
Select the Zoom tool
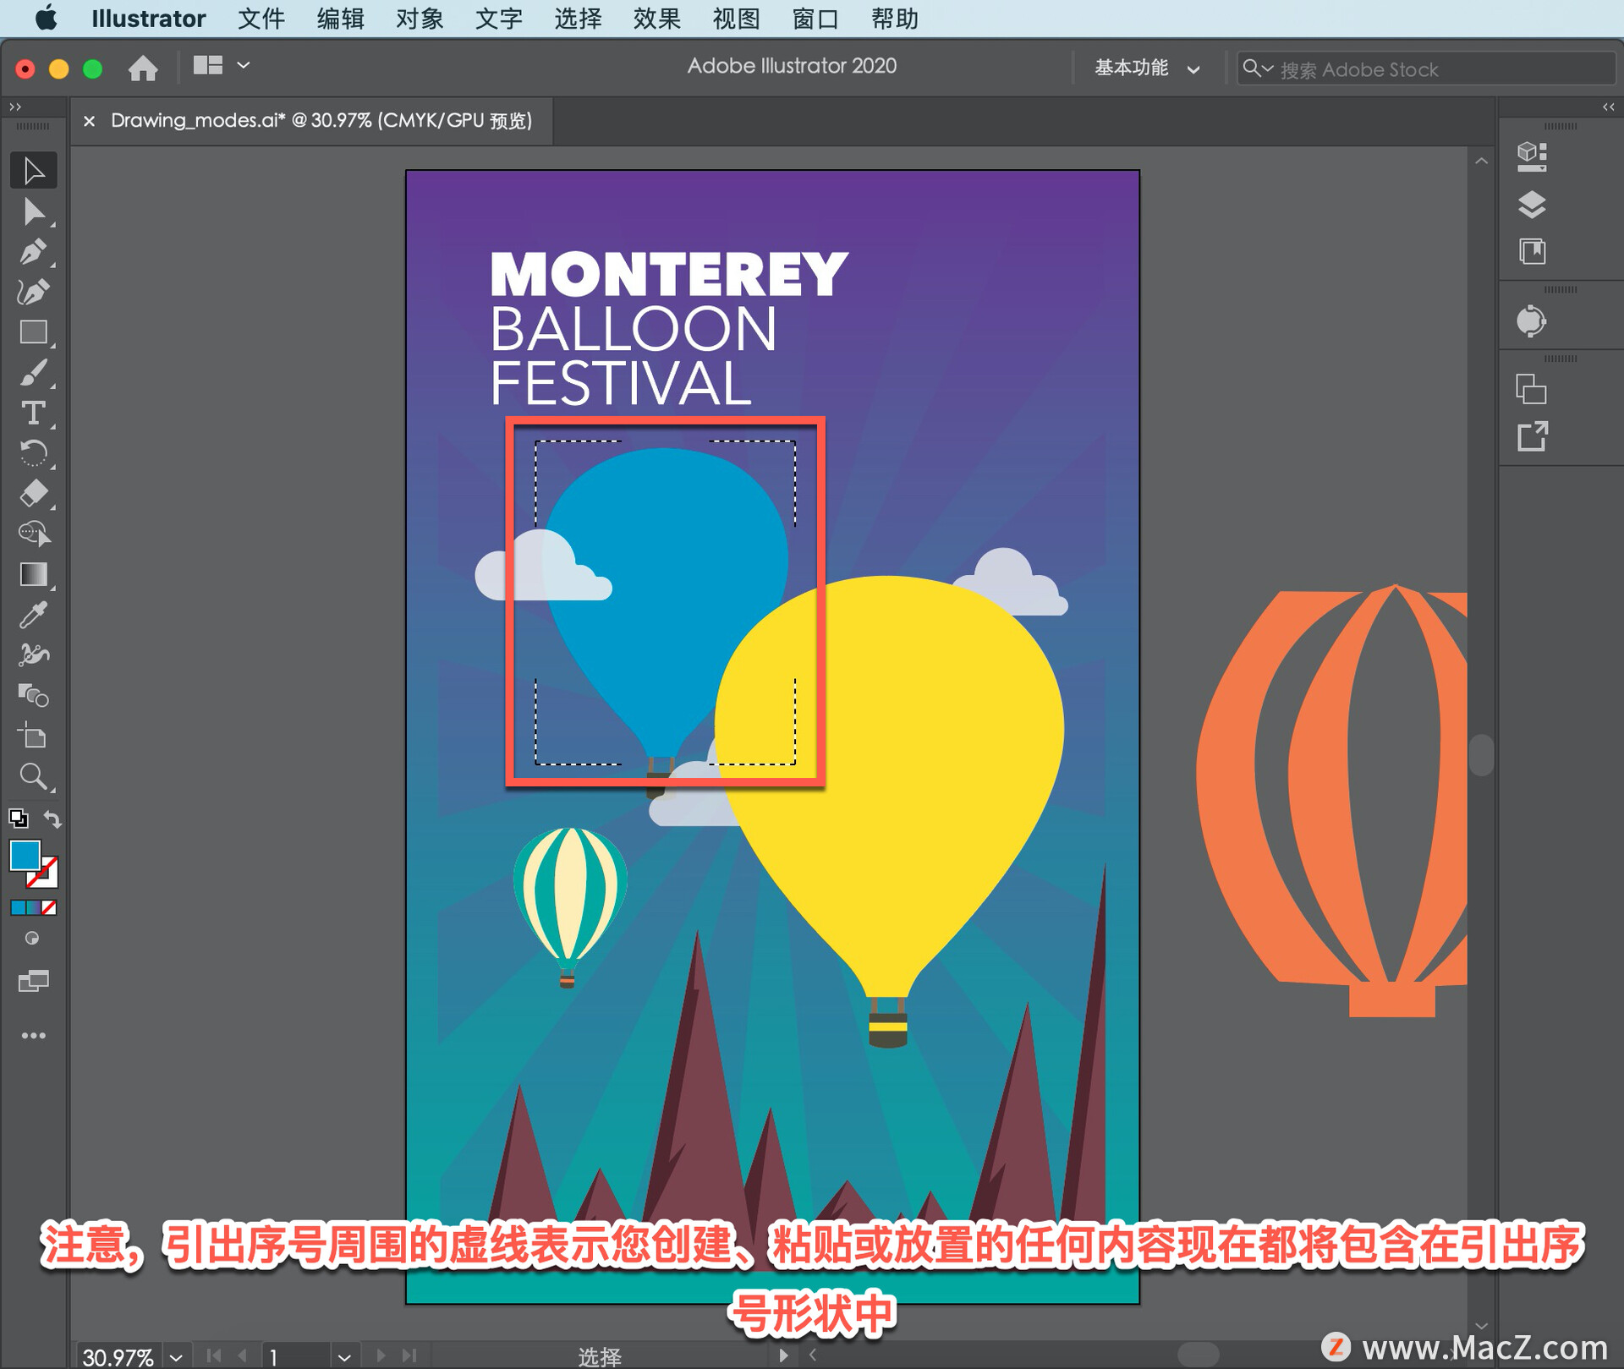(x=33, y=776)
